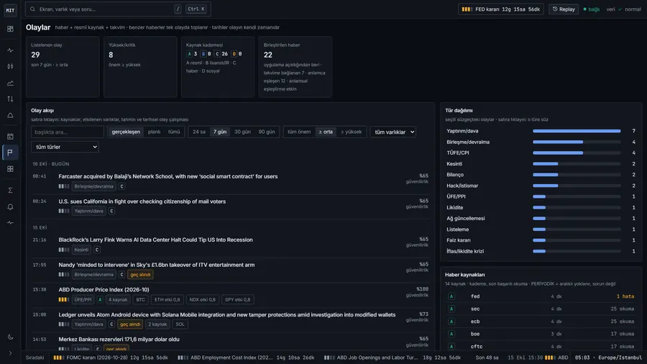Switch time range to 30 gün

click(242, 132)
